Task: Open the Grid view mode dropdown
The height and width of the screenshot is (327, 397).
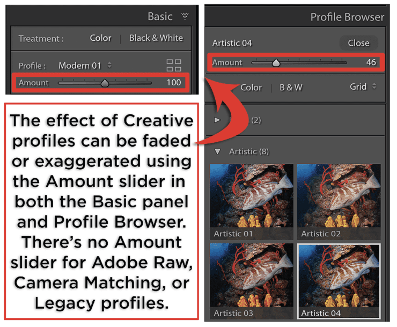Action: [x=363, y=86]
